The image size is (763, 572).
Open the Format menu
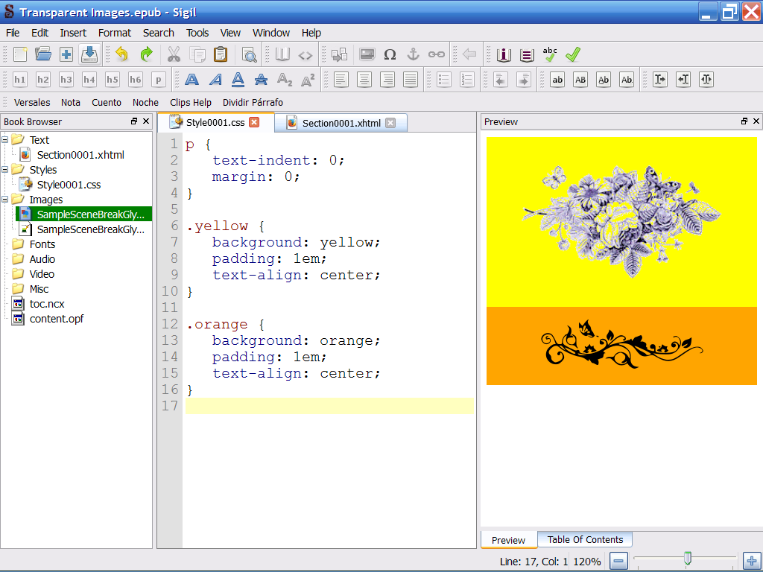click(x=114, y=33)
